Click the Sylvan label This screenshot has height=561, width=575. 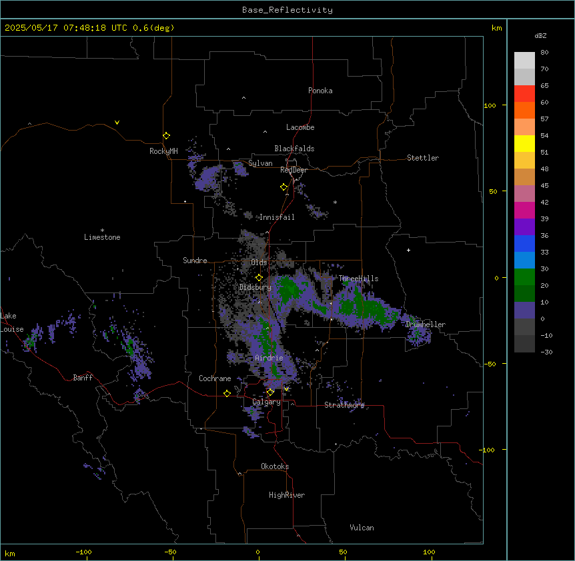260,163
